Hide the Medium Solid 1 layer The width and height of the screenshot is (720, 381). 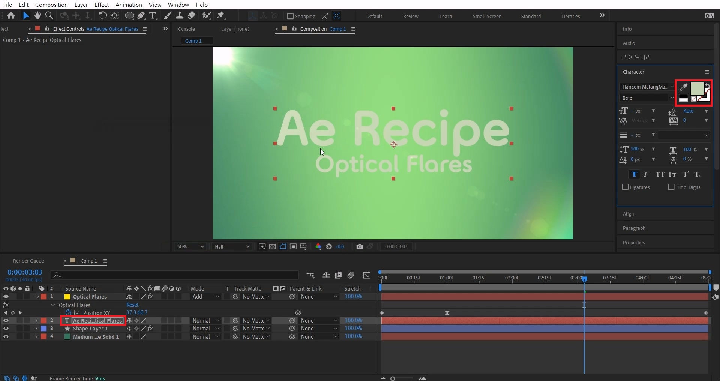[6, 337]
